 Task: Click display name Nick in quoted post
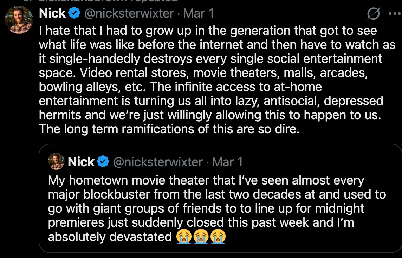81,162
